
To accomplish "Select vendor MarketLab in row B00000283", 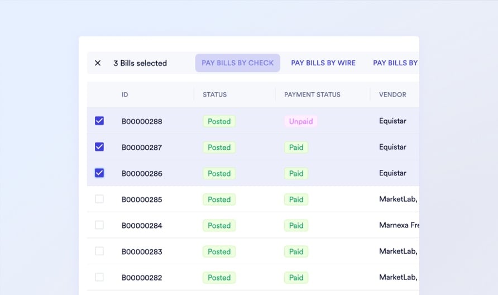I will click(x=399, y=251).
